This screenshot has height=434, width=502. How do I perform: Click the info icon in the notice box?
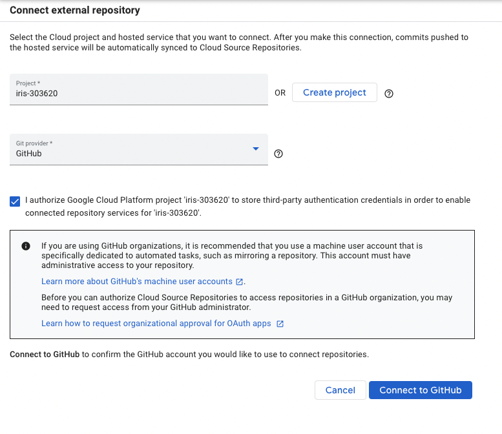(x=26, y=246)
